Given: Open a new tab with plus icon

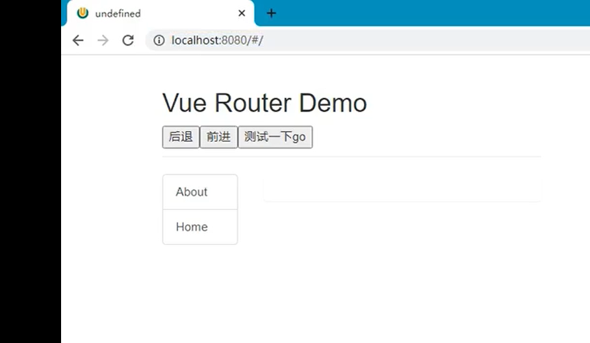Looking at the screenshot, I should click(x=271, y=14).
